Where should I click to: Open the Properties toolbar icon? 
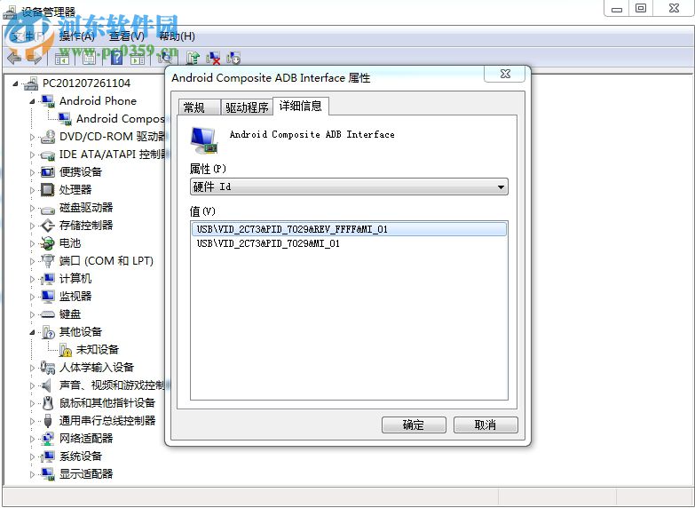[x=89, y=58]
